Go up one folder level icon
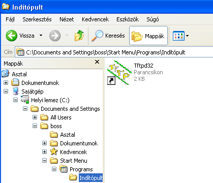 79,36
